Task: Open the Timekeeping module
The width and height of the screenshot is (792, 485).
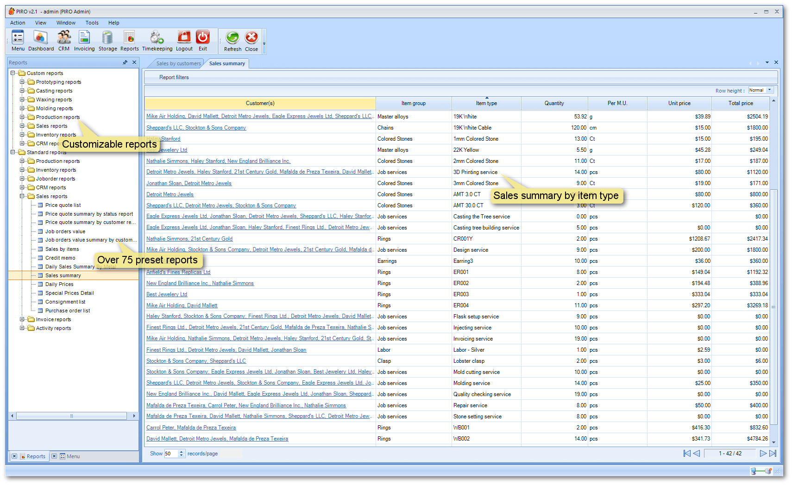Action: [157, 41]
